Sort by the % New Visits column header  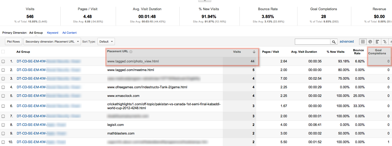point(336,52)
